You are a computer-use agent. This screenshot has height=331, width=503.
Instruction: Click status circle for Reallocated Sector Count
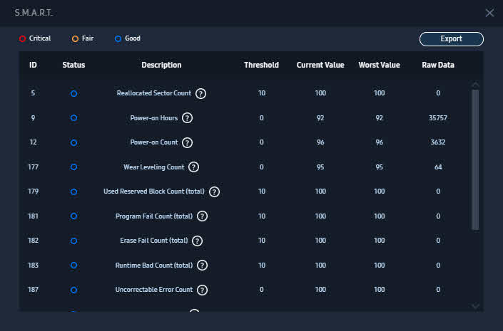[x=73, y=93]
